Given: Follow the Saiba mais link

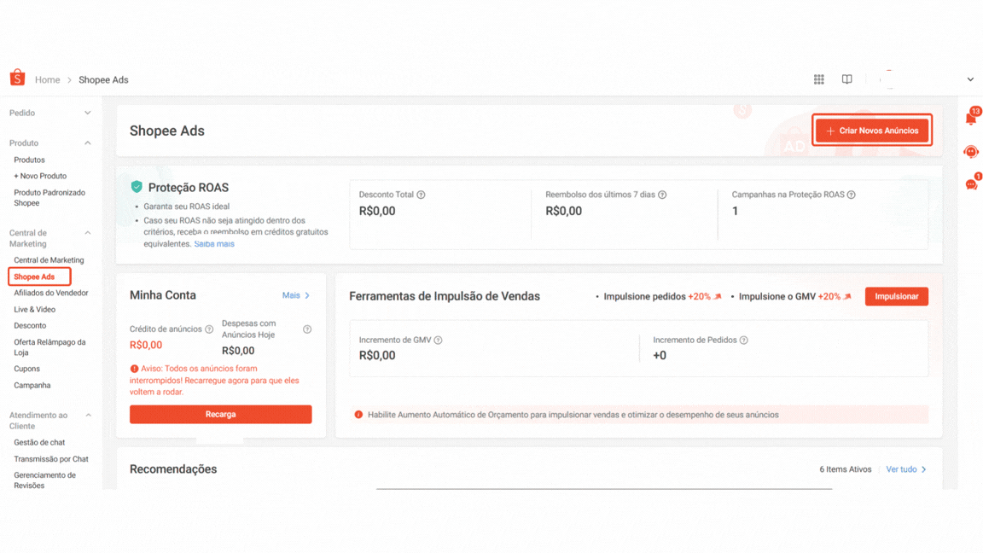Looking at the screenshot, I should pyautogui.click(x=213, y=244).
